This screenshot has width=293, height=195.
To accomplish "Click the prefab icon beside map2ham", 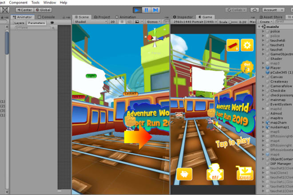I will pyautogui.click(x=268, y=123).
